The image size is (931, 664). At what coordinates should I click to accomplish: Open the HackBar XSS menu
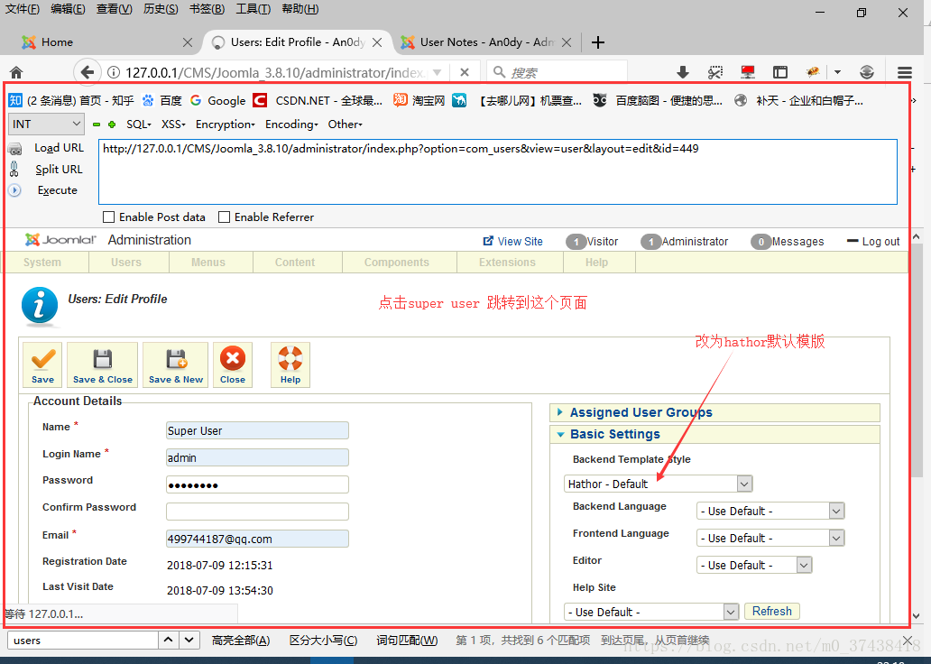[173, 124]
